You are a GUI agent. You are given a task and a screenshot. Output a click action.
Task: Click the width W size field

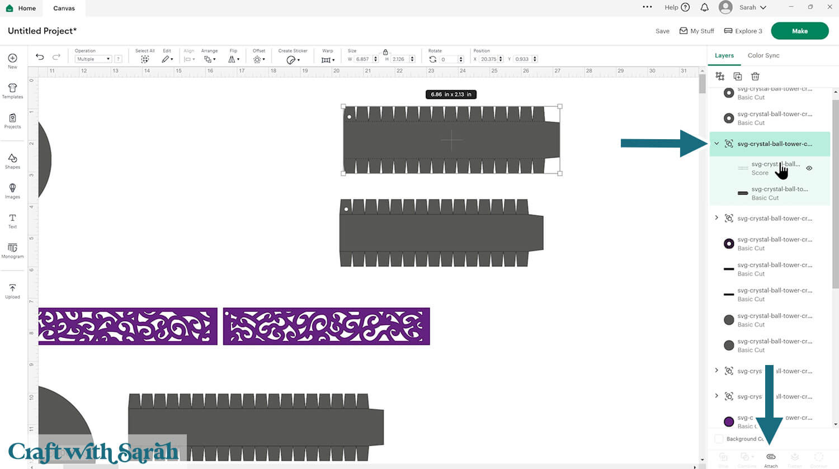coord(363,59)
